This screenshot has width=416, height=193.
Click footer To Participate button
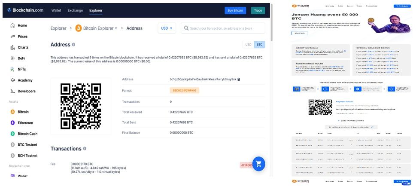tap(402, 181)
